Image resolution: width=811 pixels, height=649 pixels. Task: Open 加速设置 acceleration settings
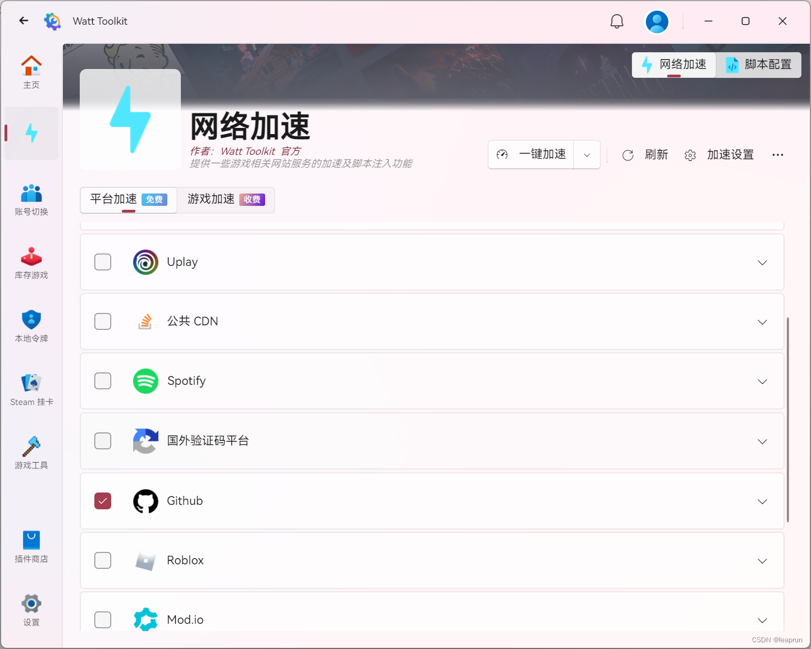click(x=719, y=155)
